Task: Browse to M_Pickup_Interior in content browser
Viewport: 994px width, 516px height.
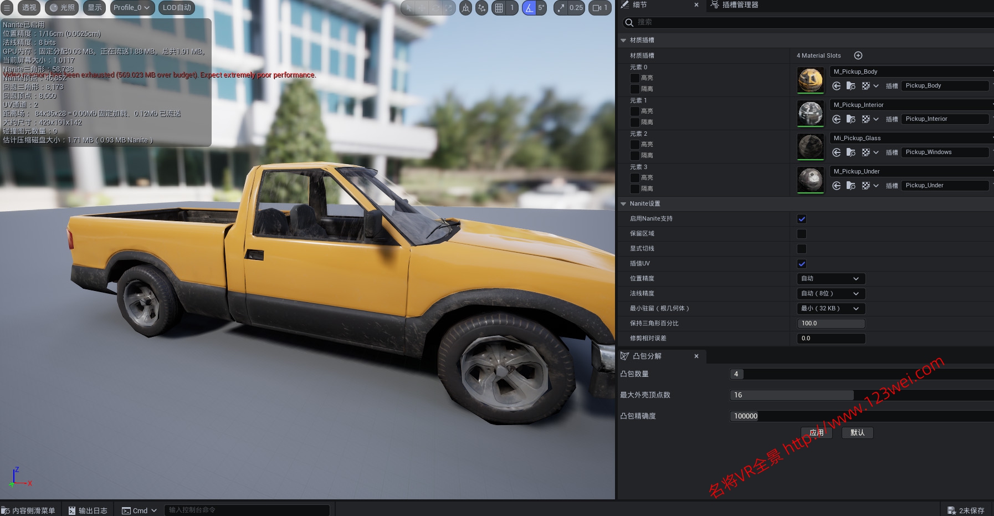Action: (851, 119)
